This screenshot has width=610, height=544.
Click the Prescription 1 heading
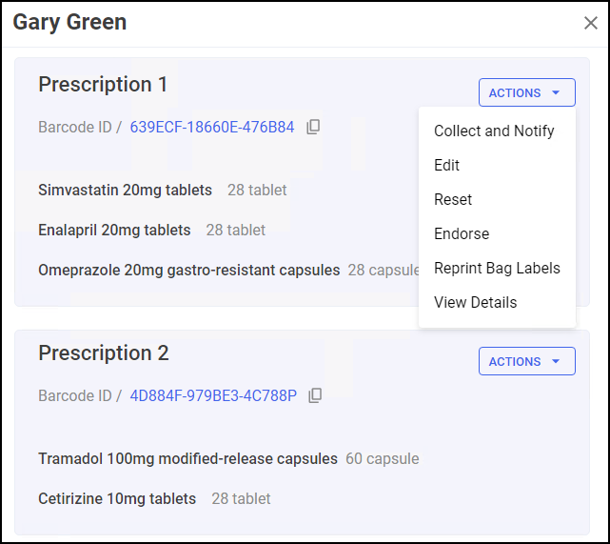click(103, 85)
